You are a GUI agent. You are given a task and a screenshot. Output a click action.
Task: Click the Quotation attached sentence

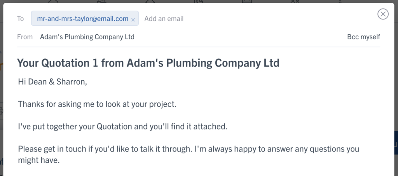point(122,127)
